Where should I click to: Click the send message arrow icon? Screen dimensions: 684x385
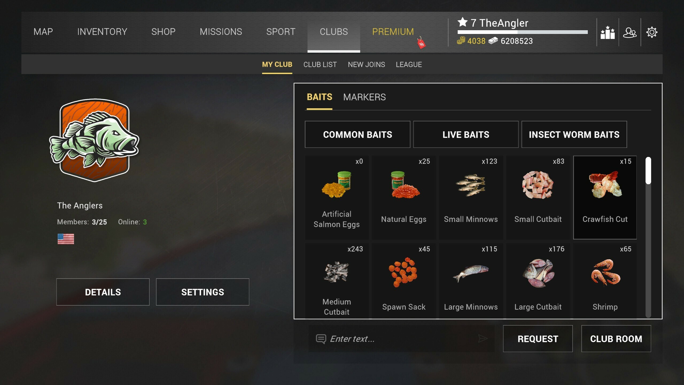[x=483, y=338]
